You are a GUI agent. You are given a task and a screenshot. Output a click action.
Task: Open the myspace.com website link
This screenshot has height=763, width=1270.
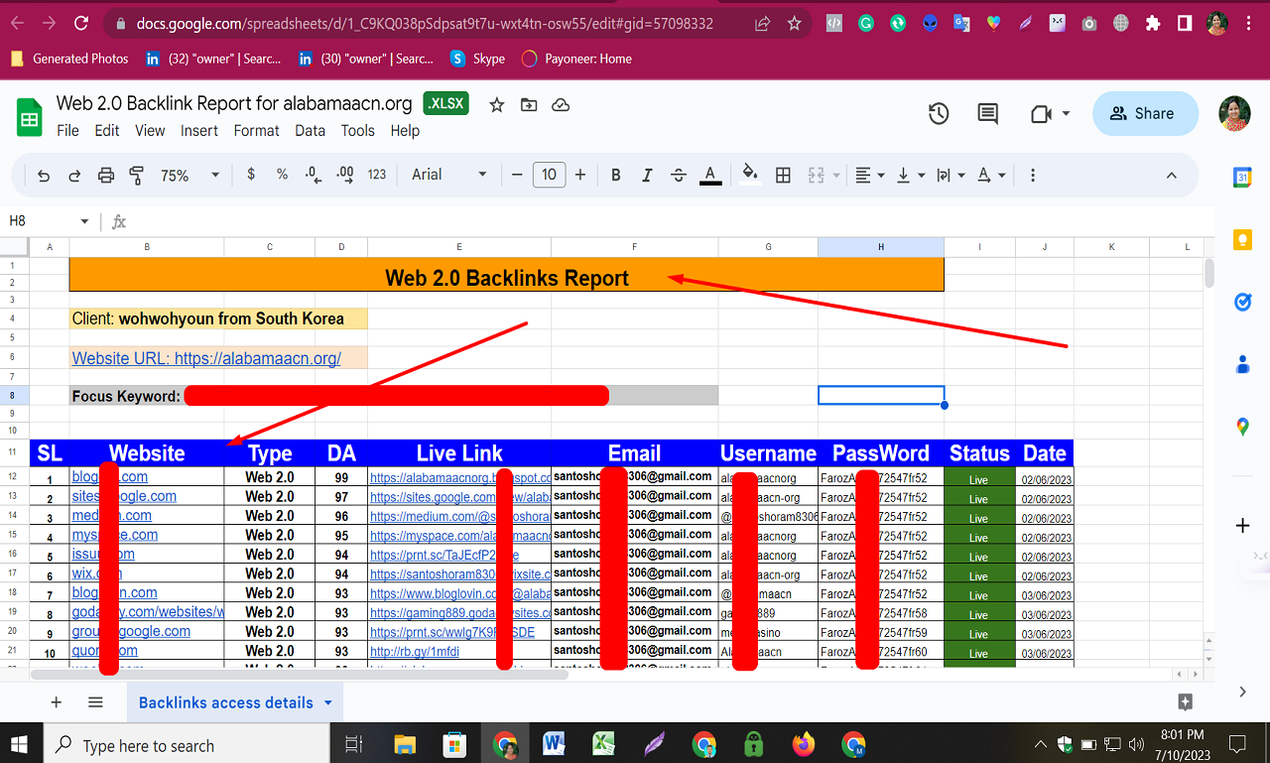[114, 535]
